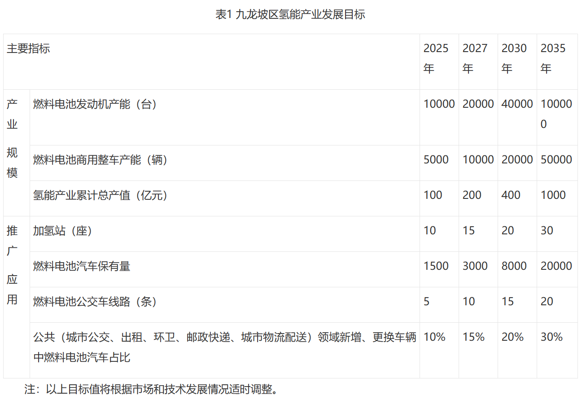Screen dimensions: 582x400
Task: Click the 2030年 column header
Action: [x=517, y=62]
